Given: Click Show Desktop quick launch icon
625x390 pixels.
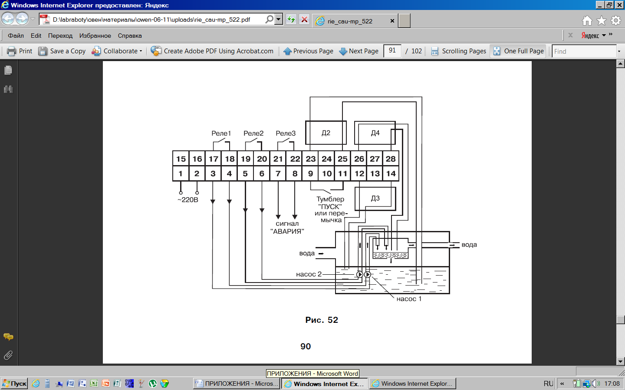Looking at the screenshot, I should (59, 383).
